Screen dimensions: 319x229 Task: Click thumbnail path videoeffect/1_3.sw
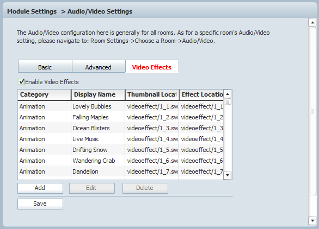coord(152,128)
